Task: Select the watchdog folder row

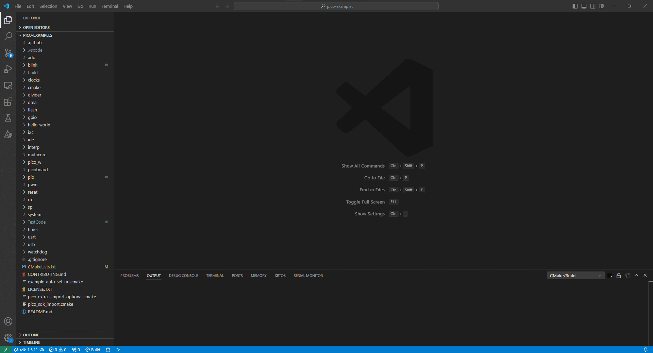Action: click(x=65, y=252)
